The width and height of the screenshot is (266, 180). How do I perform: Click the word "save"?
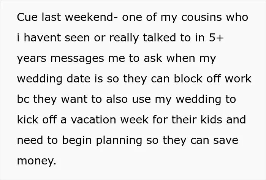tap(226, 141)
